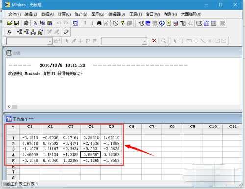
Task: Select row 7 header in worksheet
Action: click(x=13, y=172)
